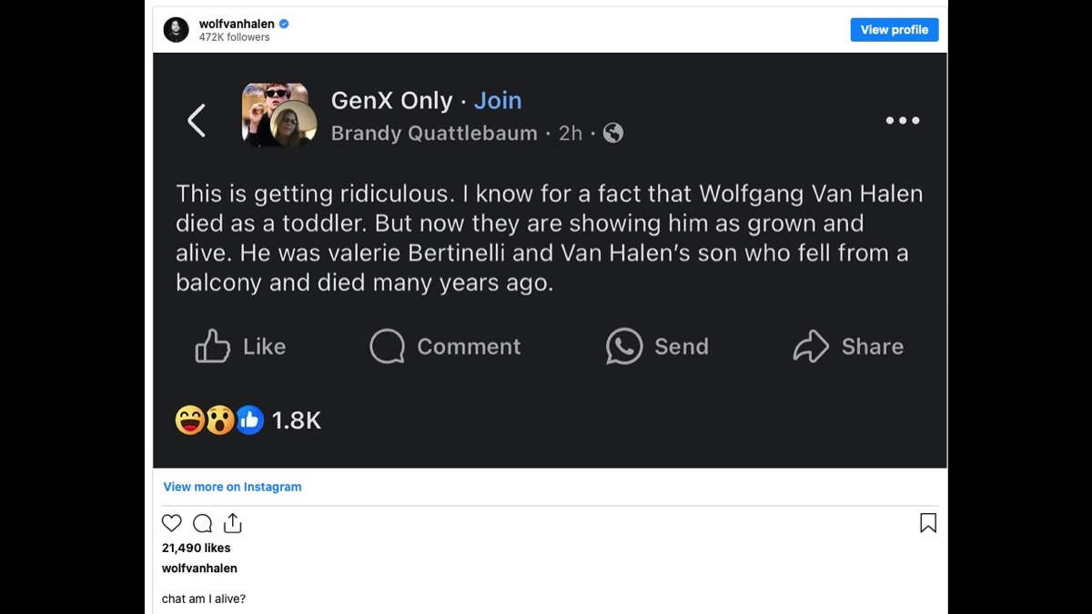1092x614 pixels.
Task: Click the wolfvanhalen profile avatar
Action: pyautogui.click(x=176, y=30)
